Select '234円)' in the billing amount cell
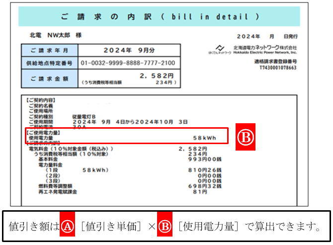This screenshot has height=245, width=333. pos(166,82)
